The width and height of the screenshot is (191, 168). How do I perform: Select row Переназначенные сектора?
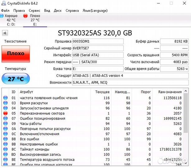coord(93,113)
